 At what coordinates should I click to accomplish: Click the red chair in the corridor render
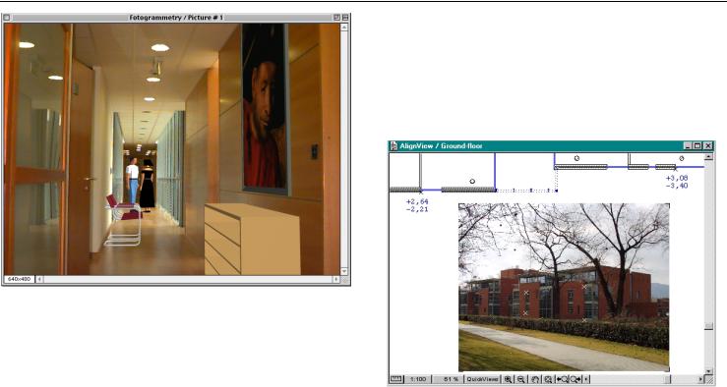(x=123, y=219)
